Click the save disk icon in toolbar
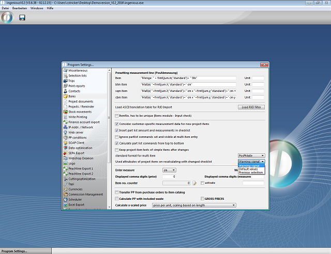This screenshot has height=254, width=331. pos(22,18)
